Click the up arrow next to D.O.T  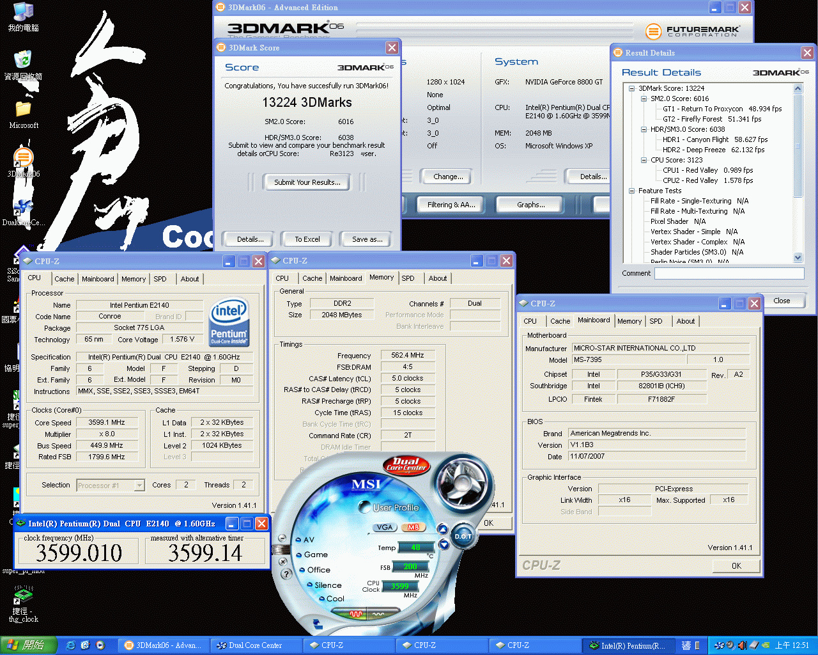[442, 529]
